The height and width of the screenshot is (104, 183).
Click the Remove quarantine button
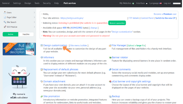(x=117, y=23)
